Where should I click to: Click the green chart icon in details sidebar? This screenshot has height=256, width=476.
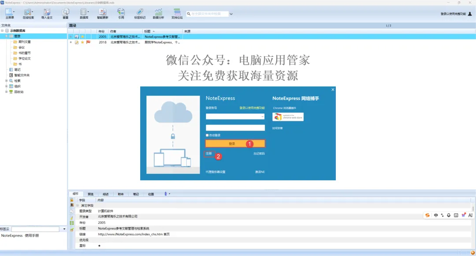pyautogui.click(x=72, y=229)
